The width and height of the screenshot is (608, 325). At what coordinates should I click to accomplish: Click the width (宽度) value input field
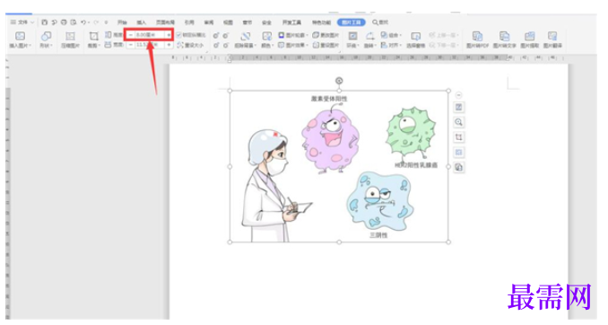pos(150,45)
